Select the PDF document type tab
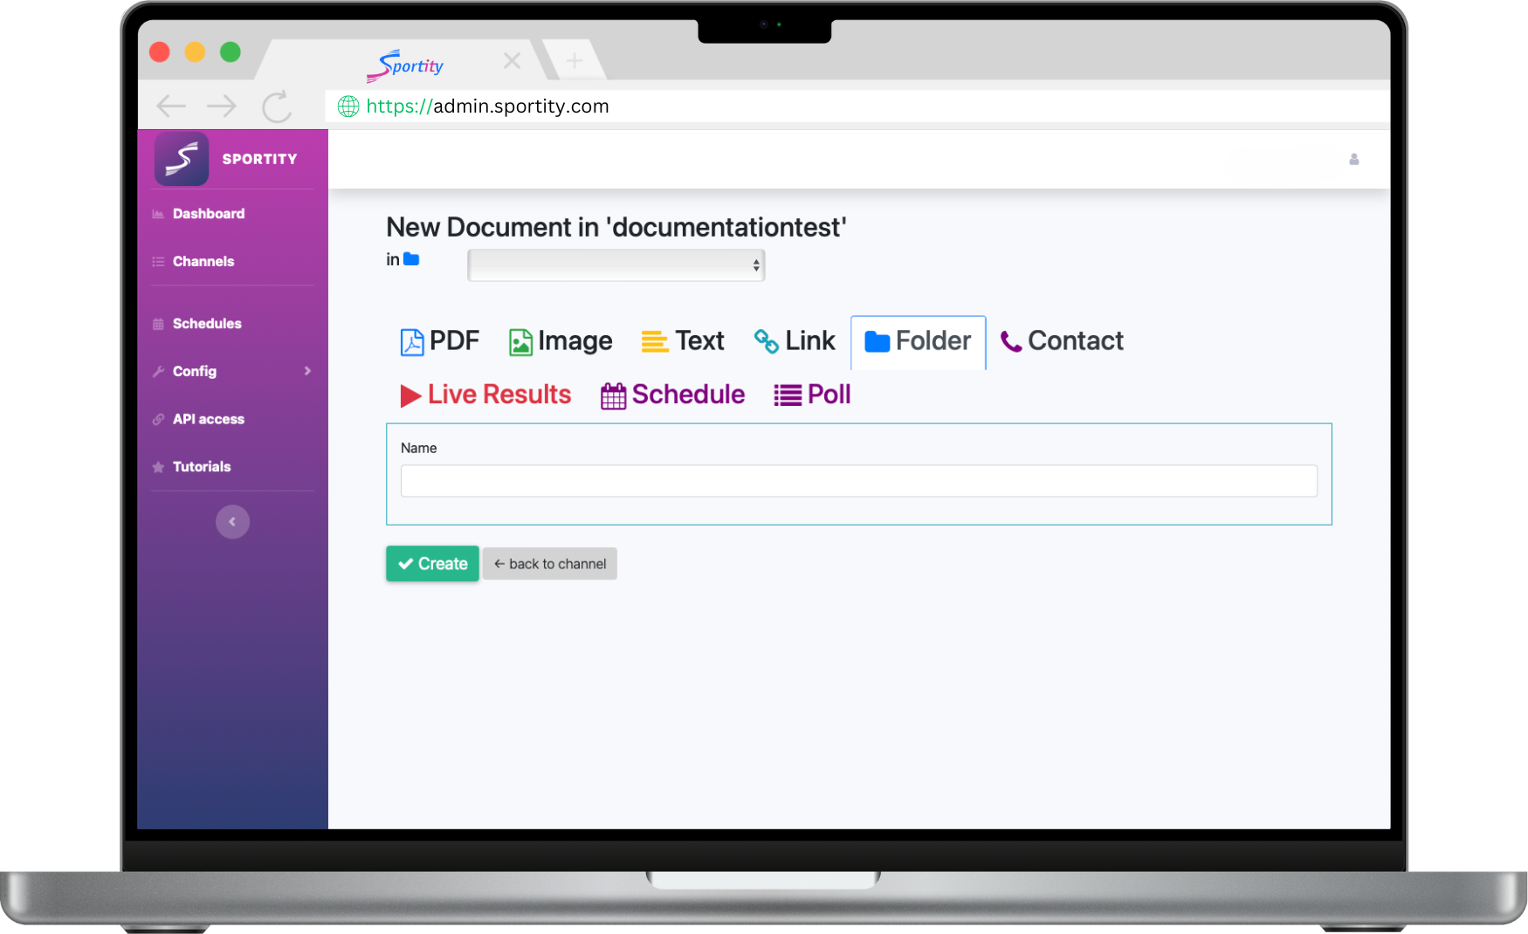 tap(440, 341)
